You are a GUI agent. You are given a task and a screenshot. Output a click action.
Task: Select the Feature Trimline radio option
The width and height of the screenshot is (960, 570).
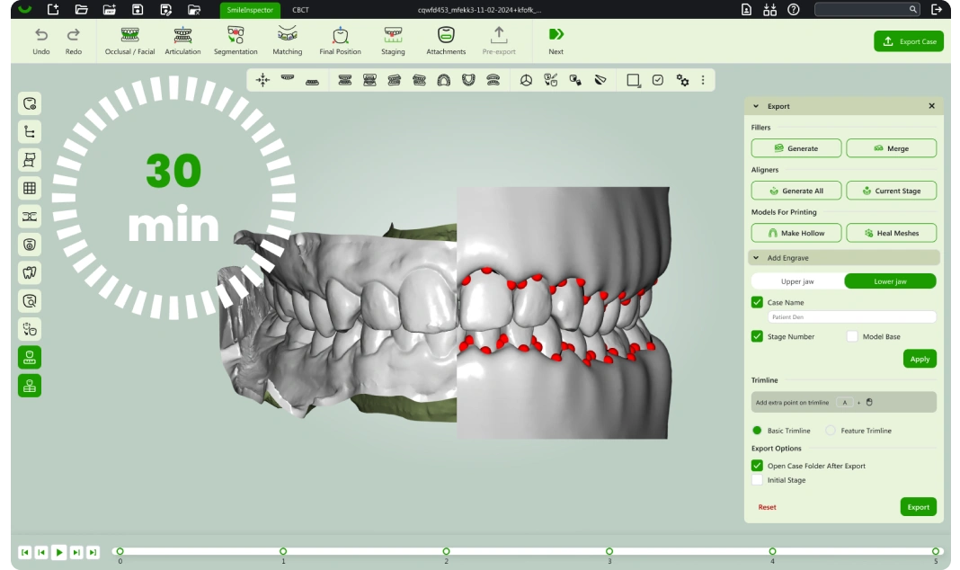pyautogui.click(x=831, y=431)
